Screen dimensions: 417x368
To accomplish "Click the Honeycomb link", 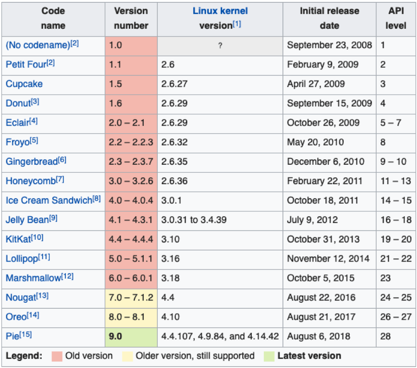I will (x=31, y=181).
